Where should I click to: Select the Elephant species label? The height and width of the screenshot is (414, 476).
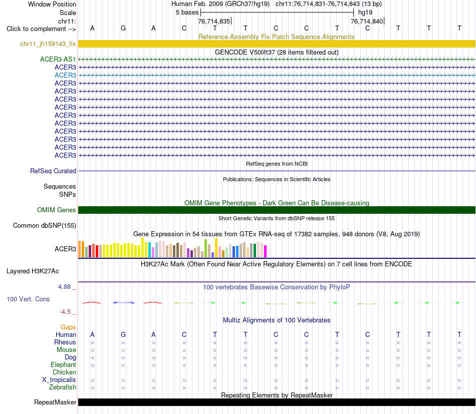click(63, 364)
